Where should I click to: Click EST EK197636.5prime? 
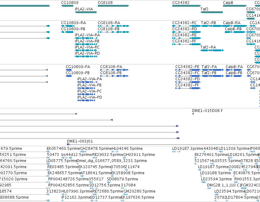pyautogui.click(x=137, y=197)
